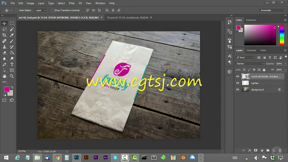Enable the Auto-Select checkbox
Image resolution: width=288 pixels, height=162 pixels.
pos(17,10)
